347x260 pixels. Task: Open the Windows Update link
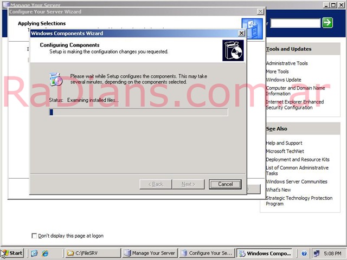point(283,80)
